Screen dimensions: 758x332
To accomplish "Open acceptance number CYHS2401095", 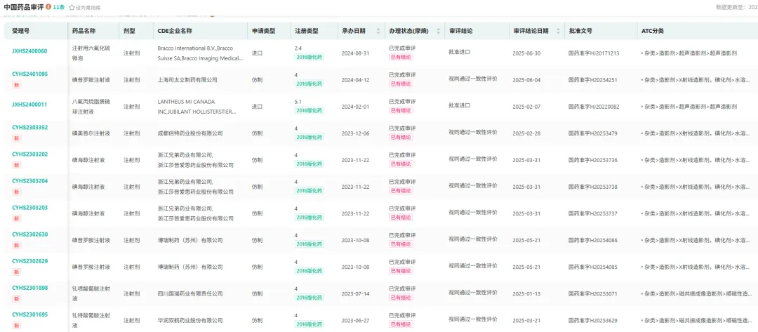I will point(29,74).
